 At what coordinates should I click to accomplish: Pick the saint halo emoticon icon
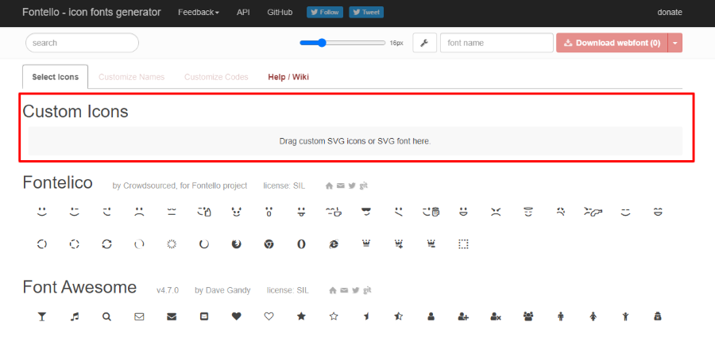pyautogui.click(x=528, y=211)
